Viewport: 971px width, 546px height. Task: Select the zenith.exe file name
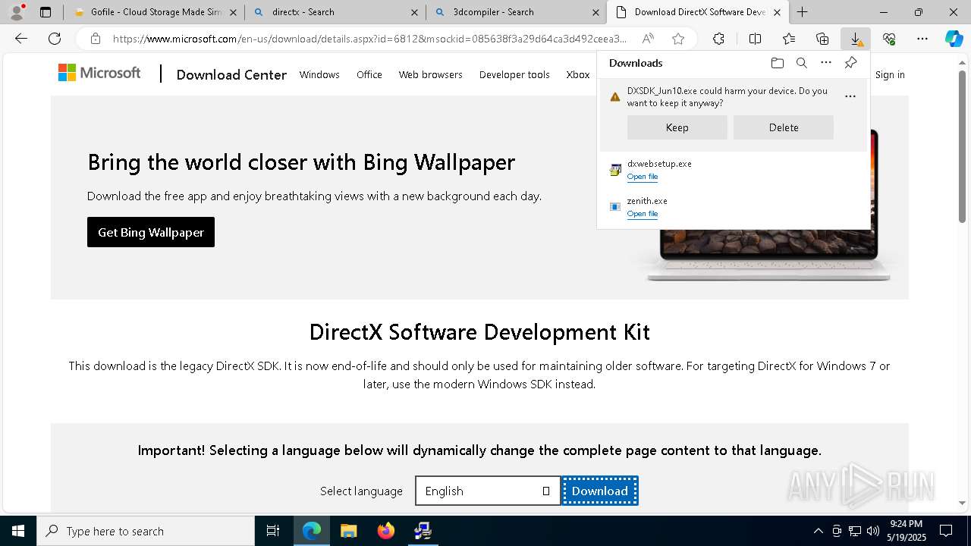click(647, 201)
